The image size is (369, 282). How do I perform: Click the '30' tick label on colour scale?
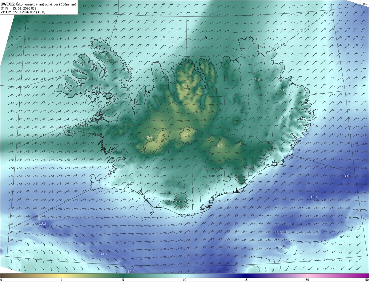[307, 280]
